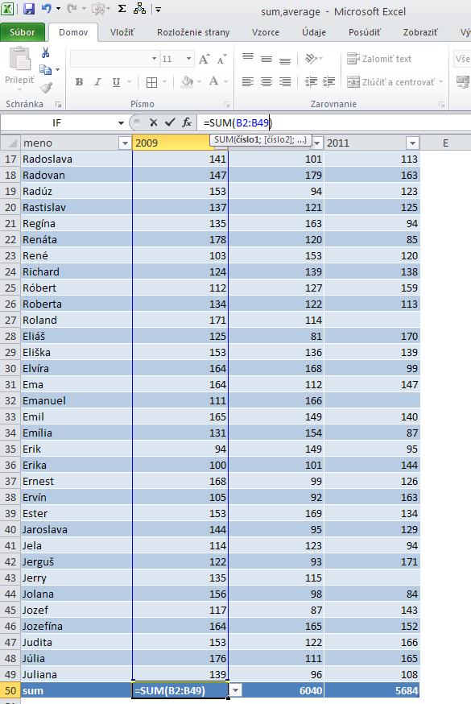Click the SUM function name in the tooltip
471x704 pixels.
(223, 139)
